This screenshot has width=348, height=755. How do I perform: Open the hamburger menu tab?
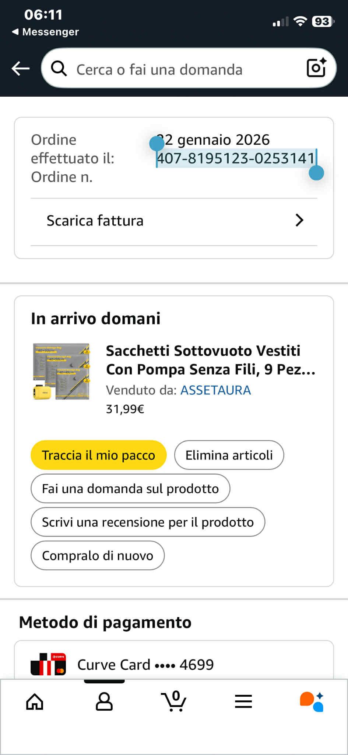[243, 701]
